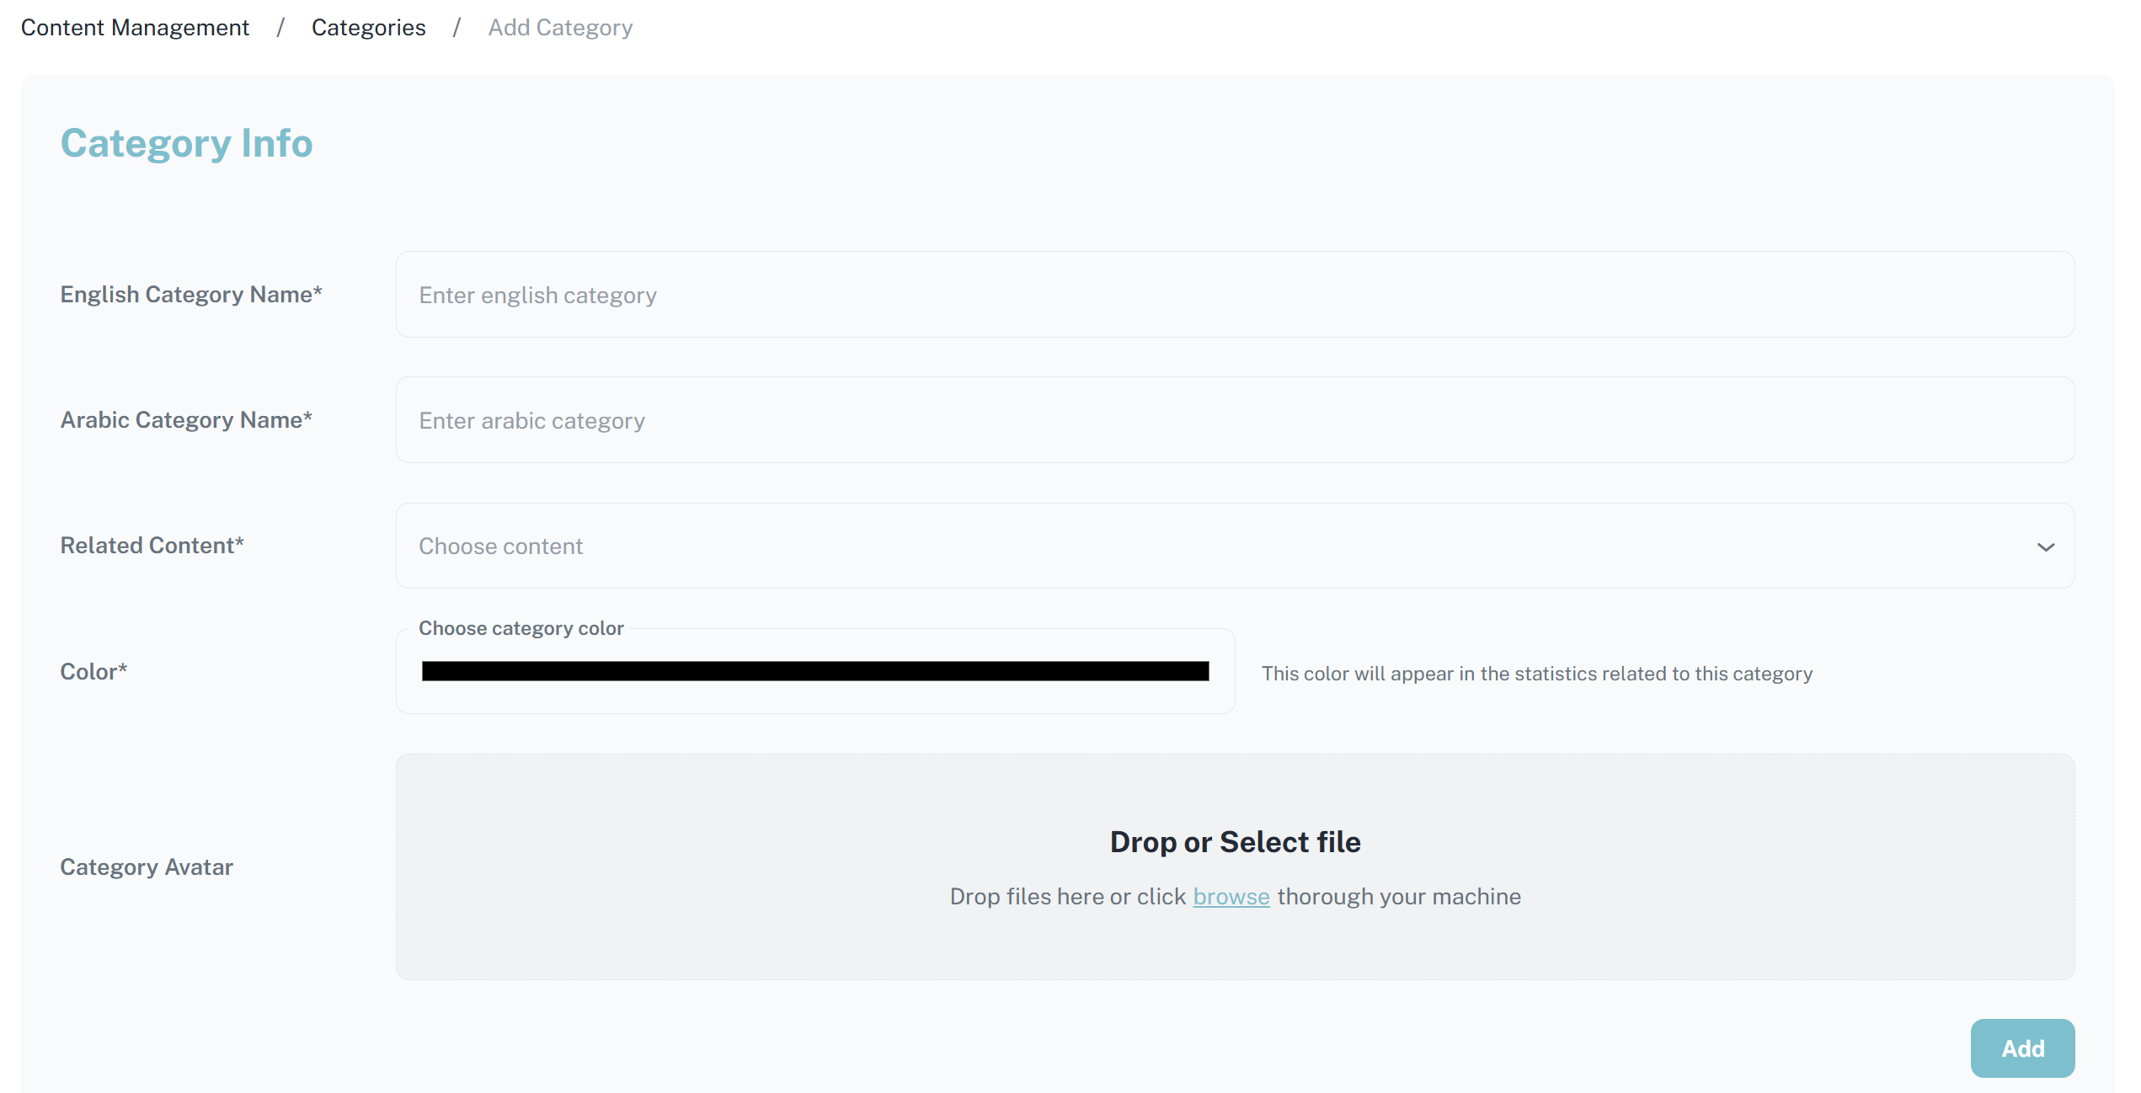Focus the English category name input
Screen dimensions: 2141x1093
(x=1234, y=295)
